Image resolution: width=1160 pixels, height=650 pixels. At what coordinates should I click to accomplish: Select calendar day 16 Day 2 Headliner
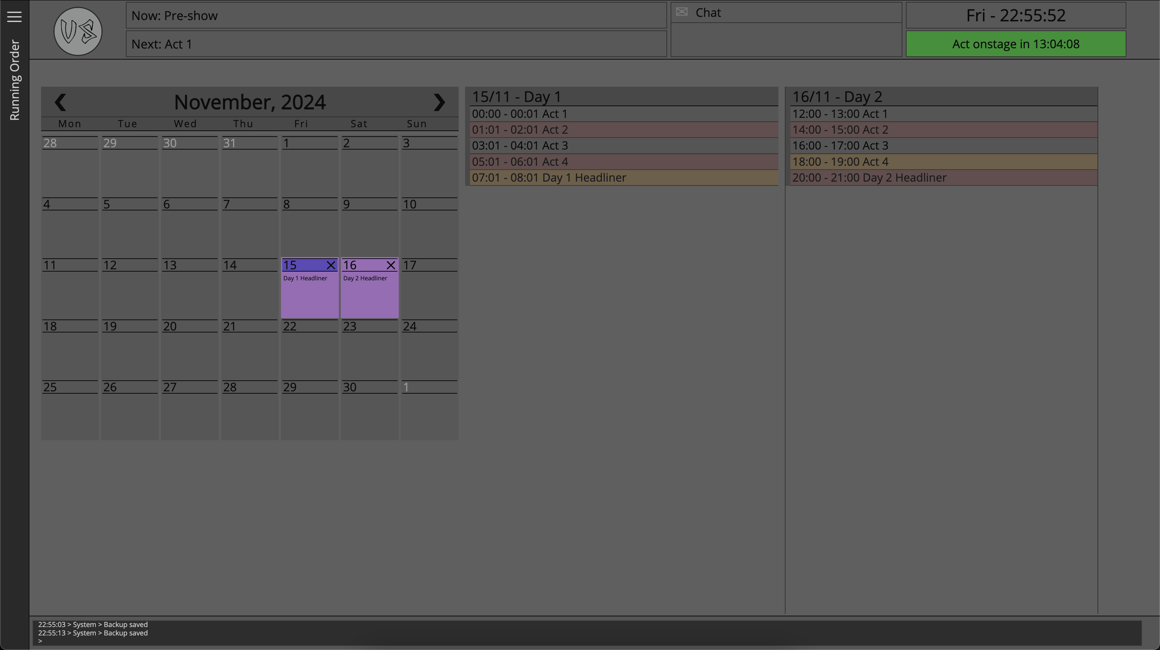pos(369,288)
